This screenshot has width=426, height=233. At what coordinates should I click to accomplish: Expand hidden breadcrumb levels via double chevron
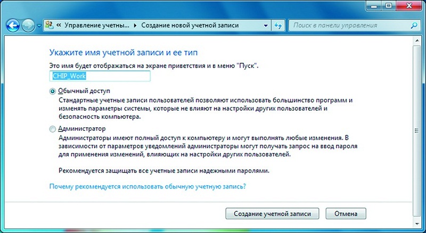(59, 26)
